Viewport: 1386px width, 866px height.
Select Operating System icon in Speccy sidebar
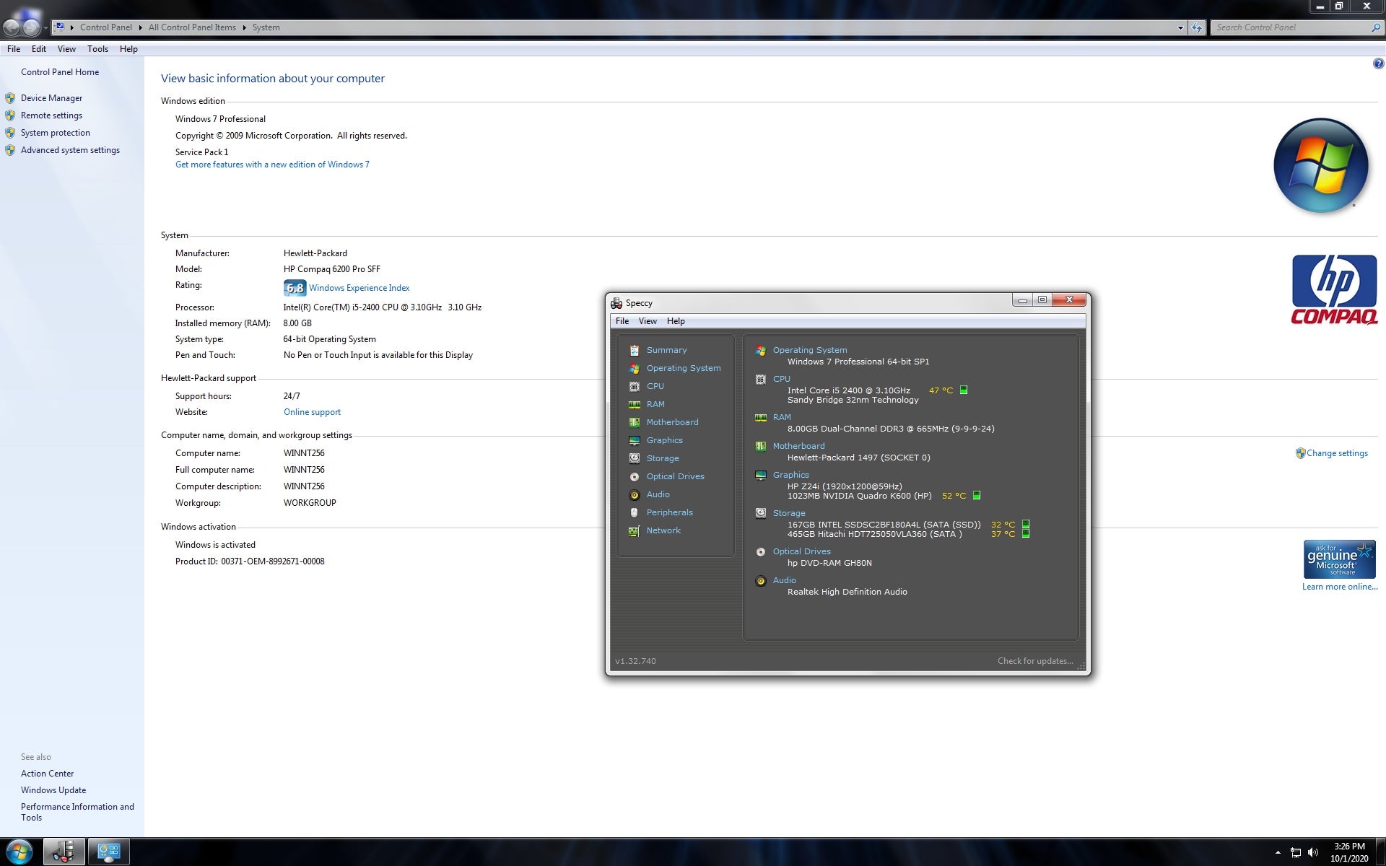click(634, 368)
